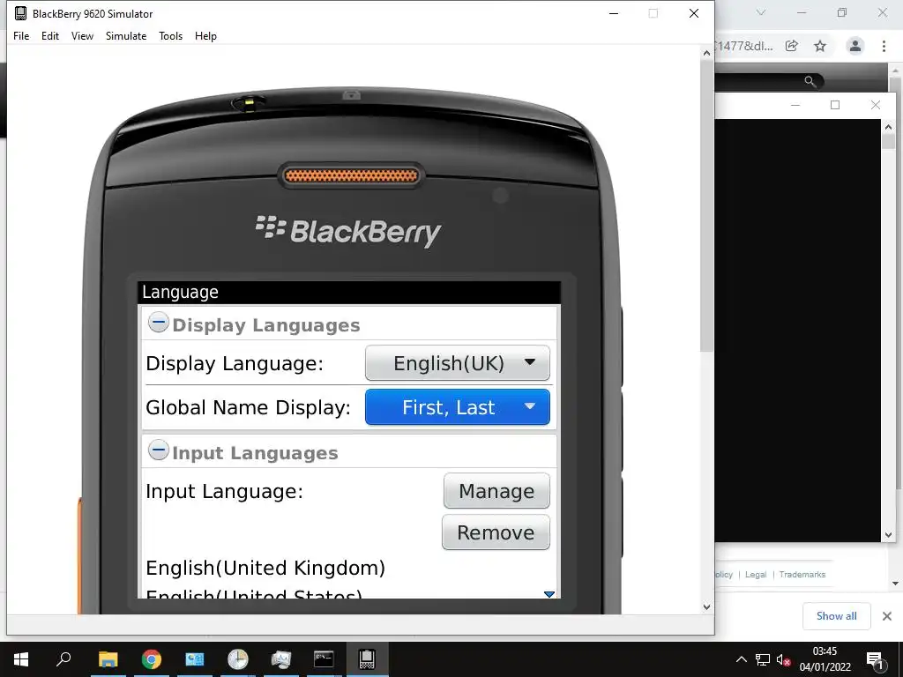Open Command Prompt from taskbar
This screenshot has height=677, width=903.
pos(324,659)
